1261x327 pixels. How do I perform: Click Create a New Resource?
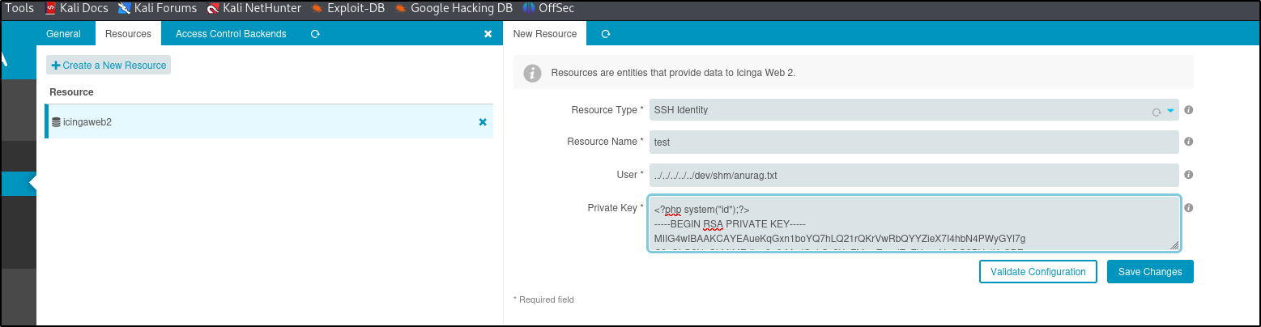pyautogui.click(x=109, y=66)
